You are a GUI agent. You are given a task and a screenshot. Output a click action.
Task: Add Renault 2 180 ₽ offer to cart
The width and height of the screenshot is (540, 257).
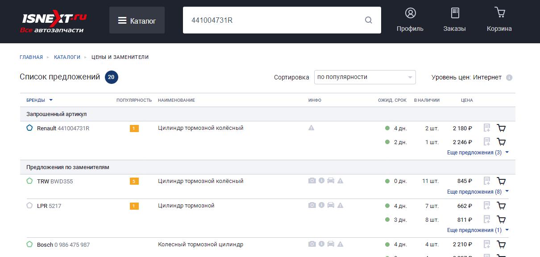[x=501, y=128]
